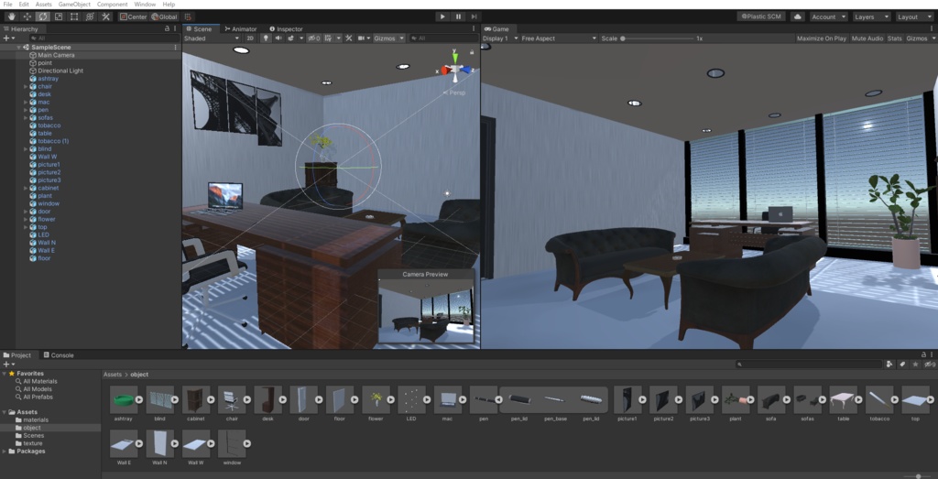Start Play mode

tap(442, 16)
